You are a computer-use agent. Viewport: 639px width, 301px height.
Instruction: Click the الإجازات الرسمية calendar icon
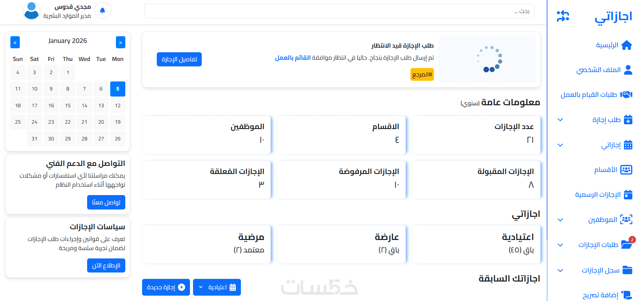[x=628, y=195]
